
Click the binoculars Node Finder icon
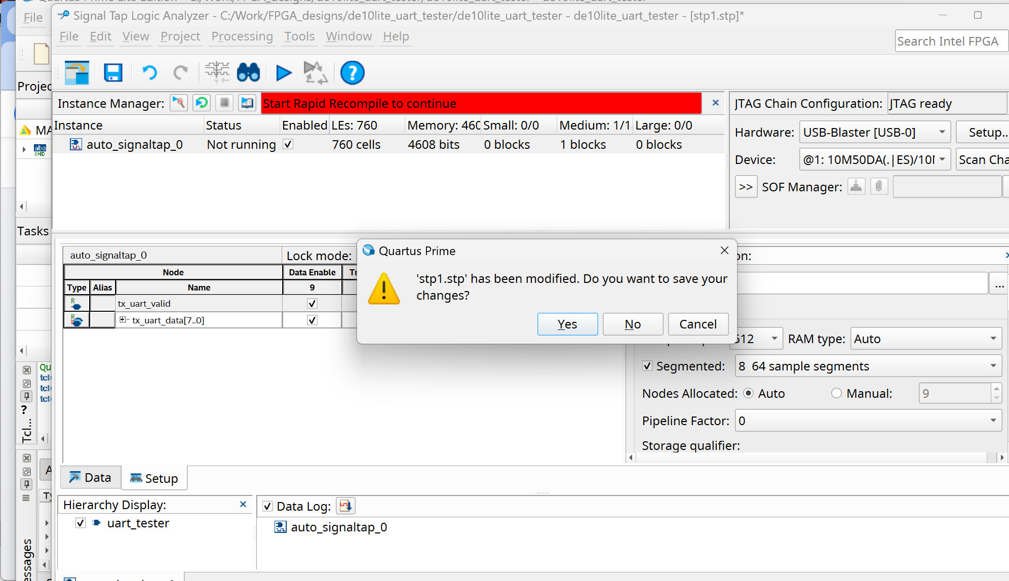(x=248, y=73)
